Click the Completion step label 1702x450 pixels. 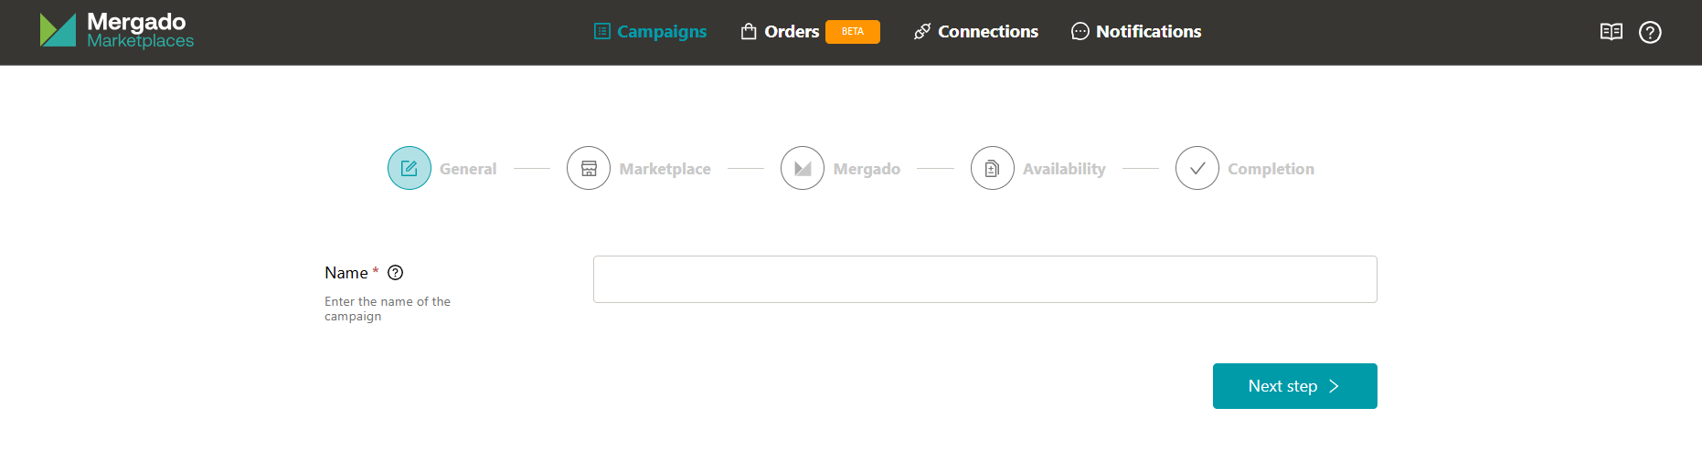[x=1271, y=169]
